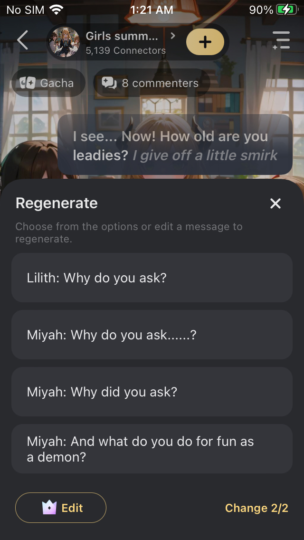View the 8 commenters chat icon

(x=109, y=83)
